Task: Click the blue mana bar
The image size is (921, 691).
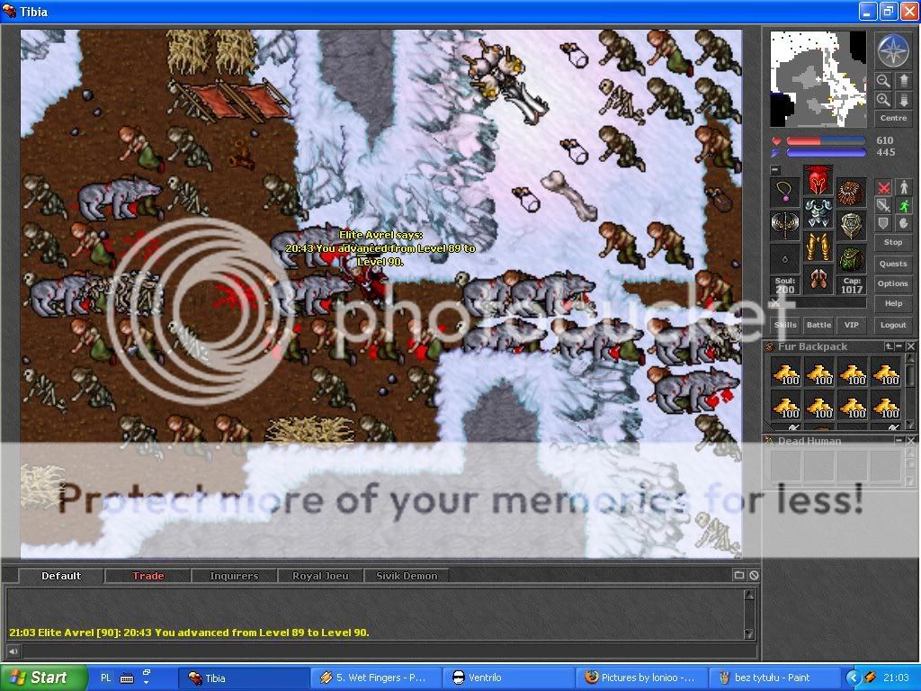Action: 826,153
